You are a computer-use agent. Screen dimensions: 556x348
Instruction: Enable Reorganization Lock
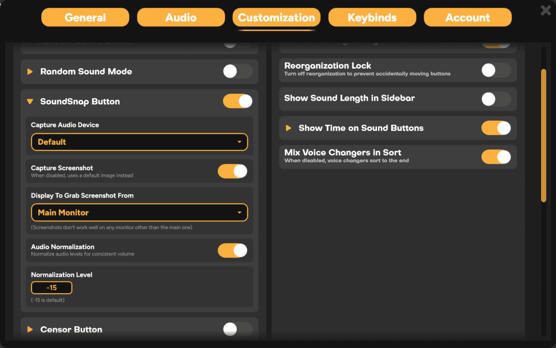tap(495, 70)
